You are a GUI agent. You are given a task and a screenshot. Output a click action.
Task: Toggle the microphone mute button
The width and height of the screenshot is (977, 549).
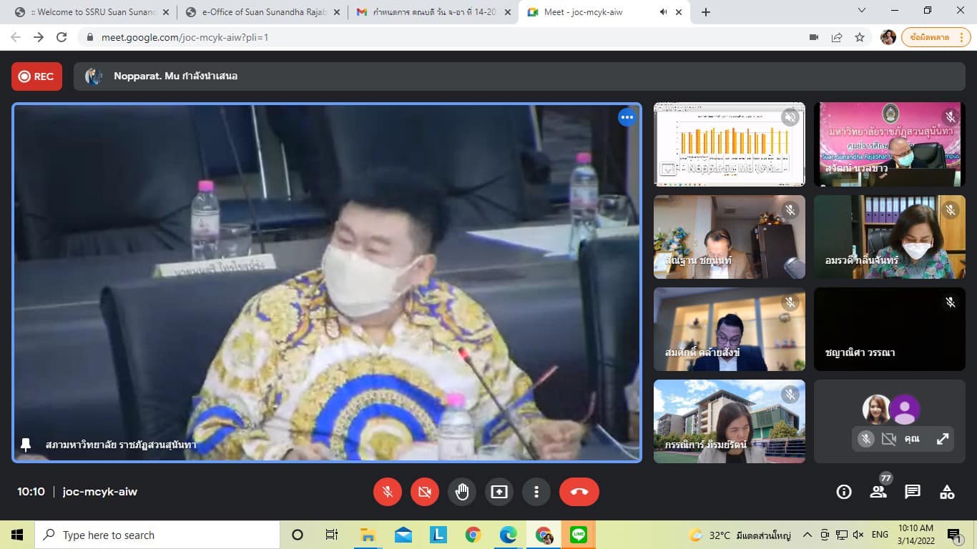[x=388, y=492]
